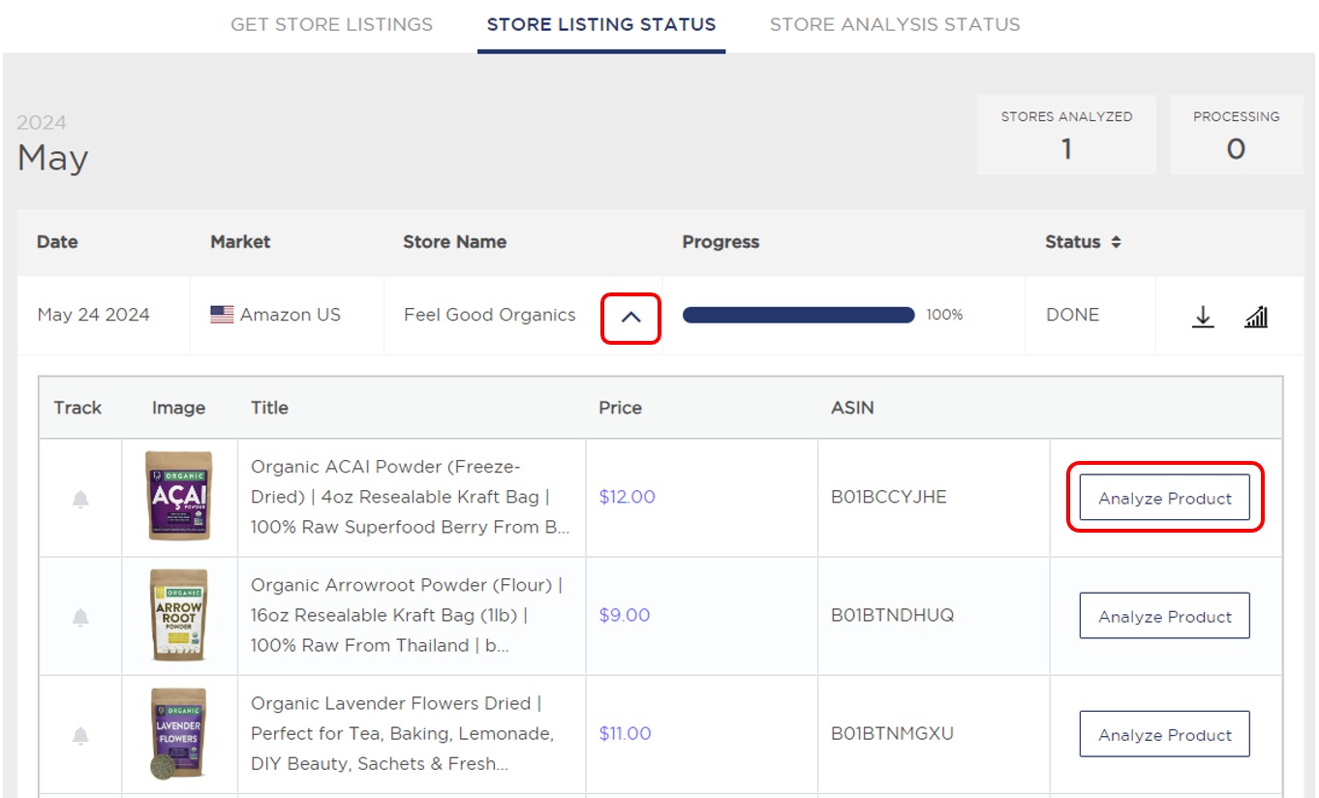Analyze the Lavender Flowers product
The height and width of the screenshot is (798, 1319).
(1164, 734)
